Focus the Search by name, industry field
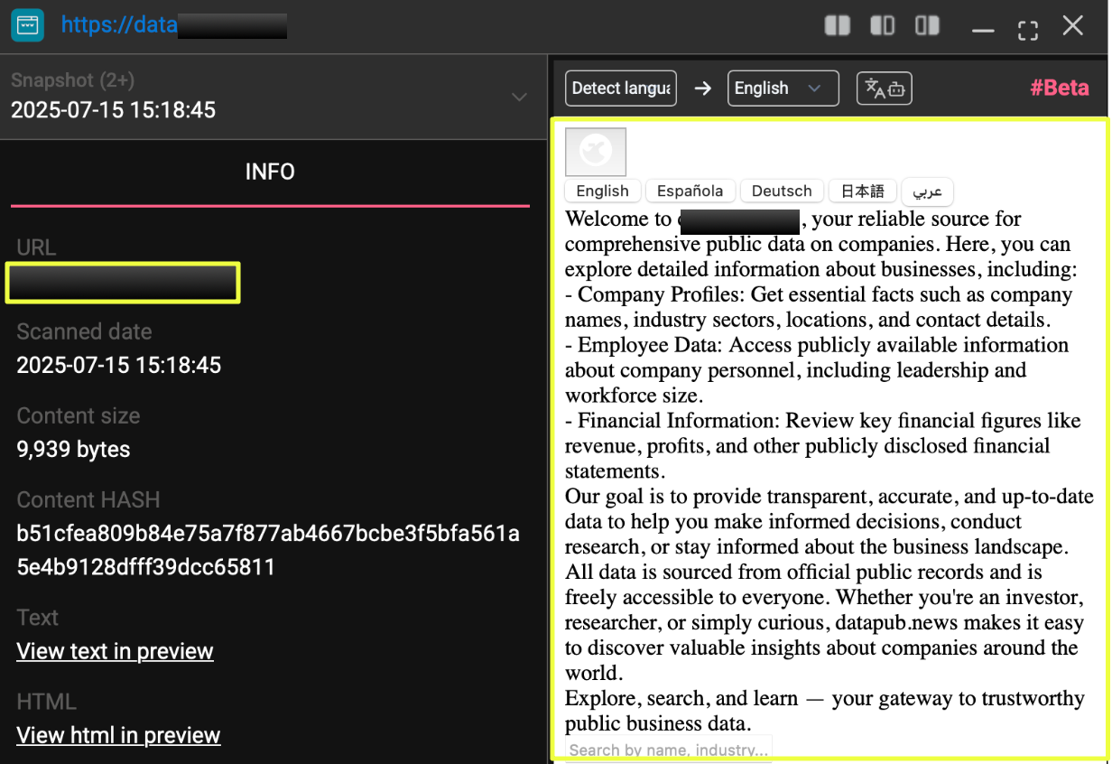The width and height of the screenshot is (1112, 764). [x=668, y=750]
